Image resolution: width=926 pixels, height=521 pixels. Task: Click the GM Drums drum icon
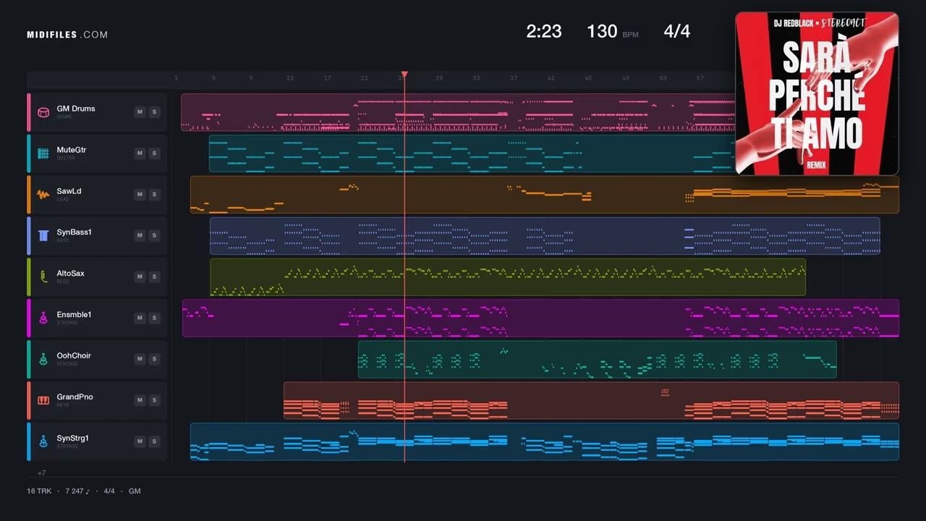click(x=43, y=112)
